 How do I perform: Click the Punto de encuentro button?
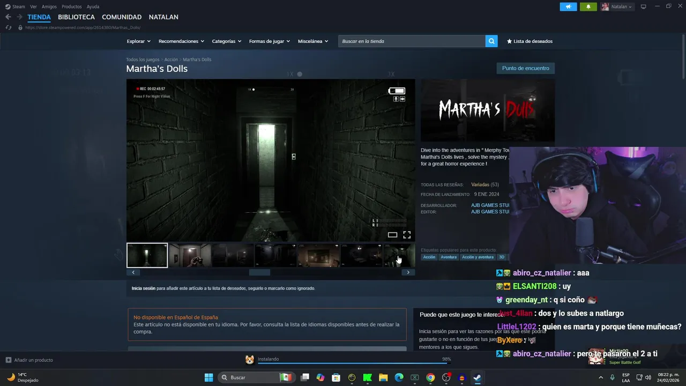click(526, 68)
